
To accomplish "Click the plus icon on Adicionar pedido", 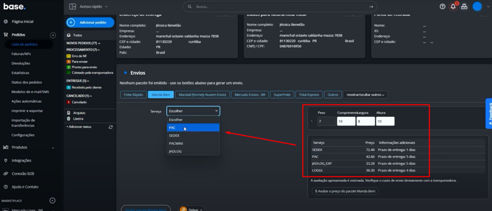I will [x=71, y=23].
